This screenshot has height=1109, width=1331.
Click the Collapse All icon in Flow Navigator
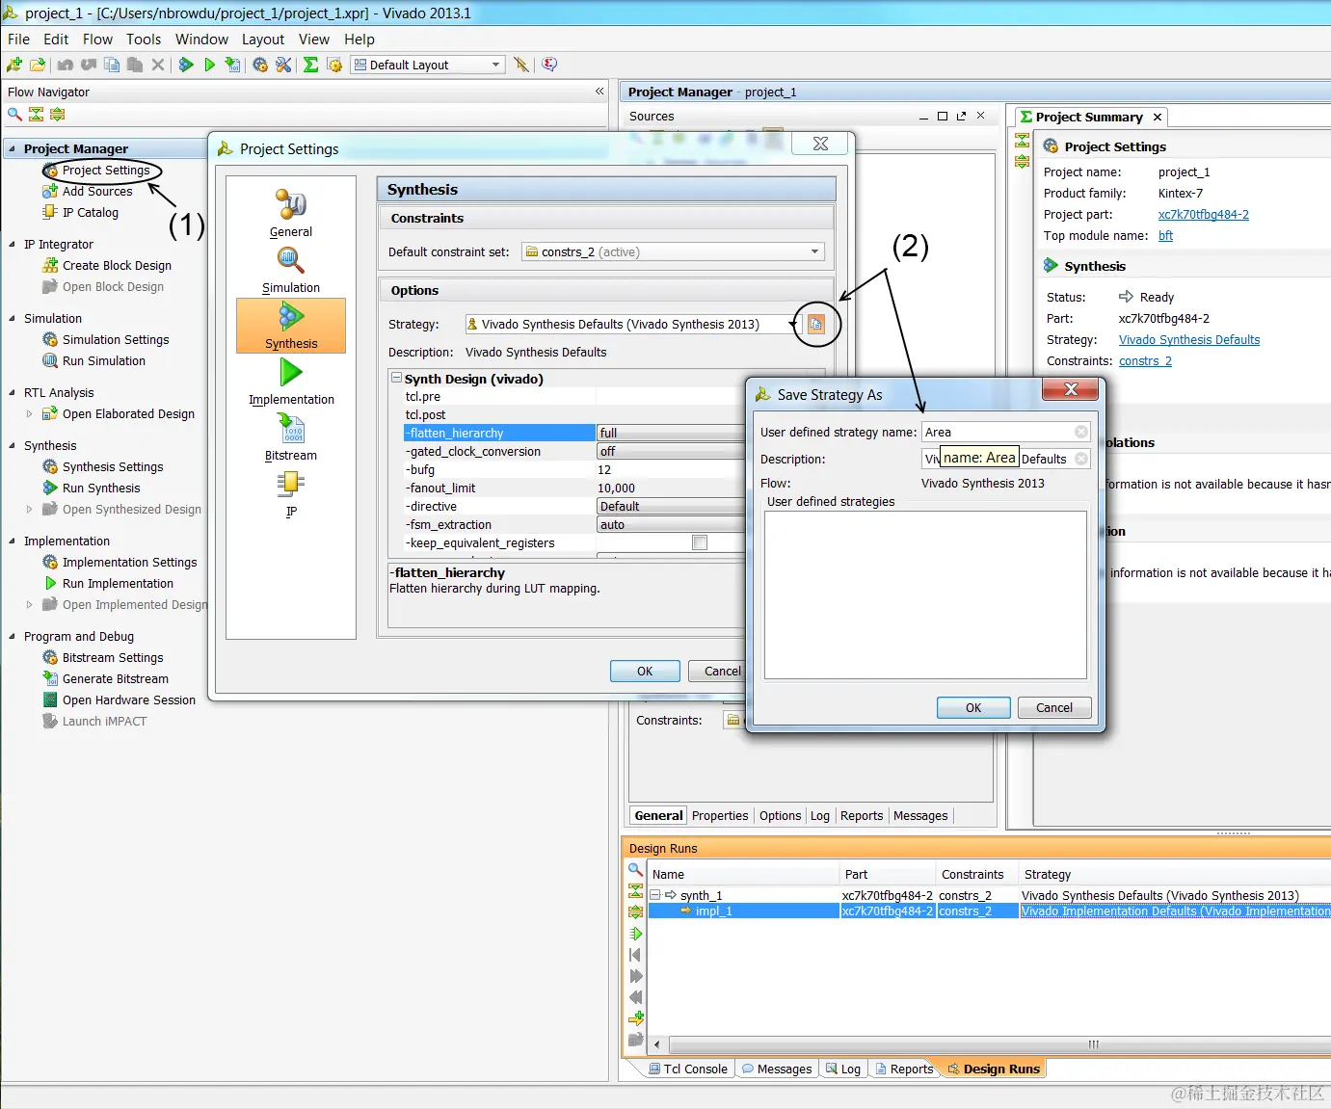(x=36, y=114)
